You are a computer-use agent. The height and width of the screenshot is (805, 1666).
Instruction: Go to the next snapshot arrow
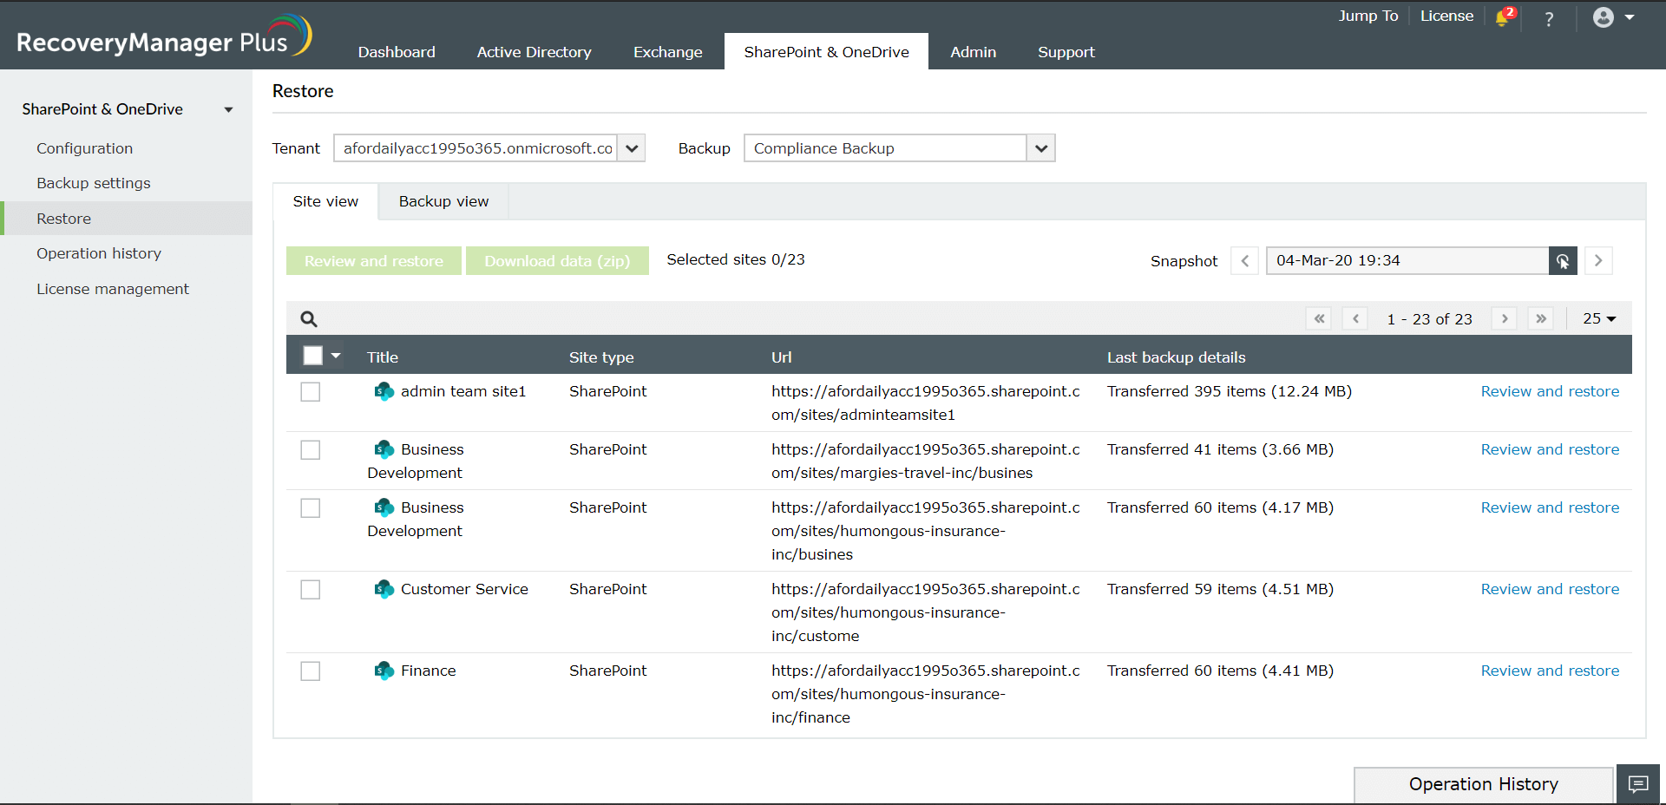coord(1597,261)
